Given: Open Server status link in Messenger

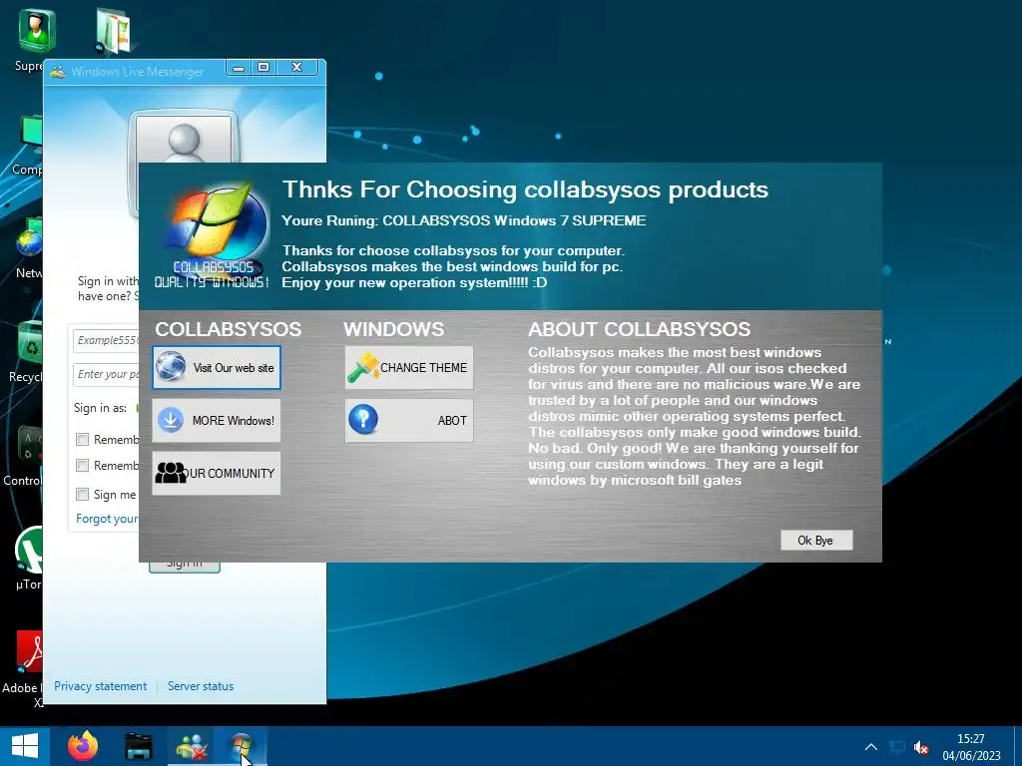Looking at the screenshot, I should 200,686.
